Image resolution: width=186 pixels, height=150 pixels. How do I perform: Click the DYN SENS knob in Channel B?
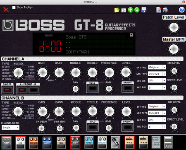60,128
